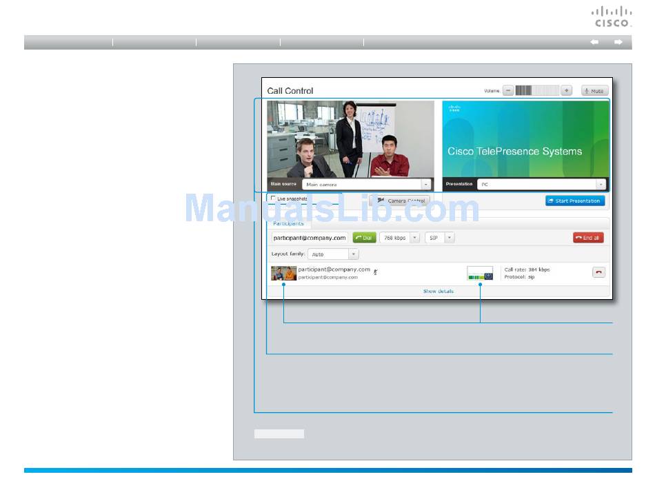Open the SIP protocol dropdown
The width and height of the screenshot is (655, 490).
(439, 238)
